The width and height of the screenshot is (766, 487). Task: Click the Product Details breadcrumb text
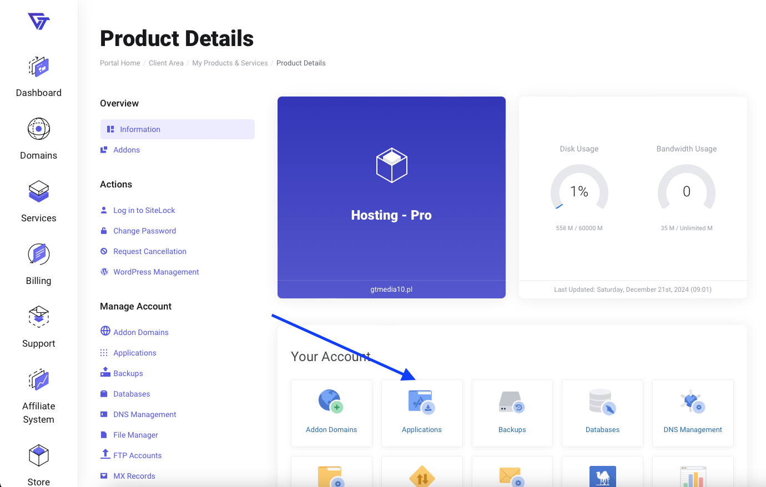pyautogui.click(x=301, y=63)
